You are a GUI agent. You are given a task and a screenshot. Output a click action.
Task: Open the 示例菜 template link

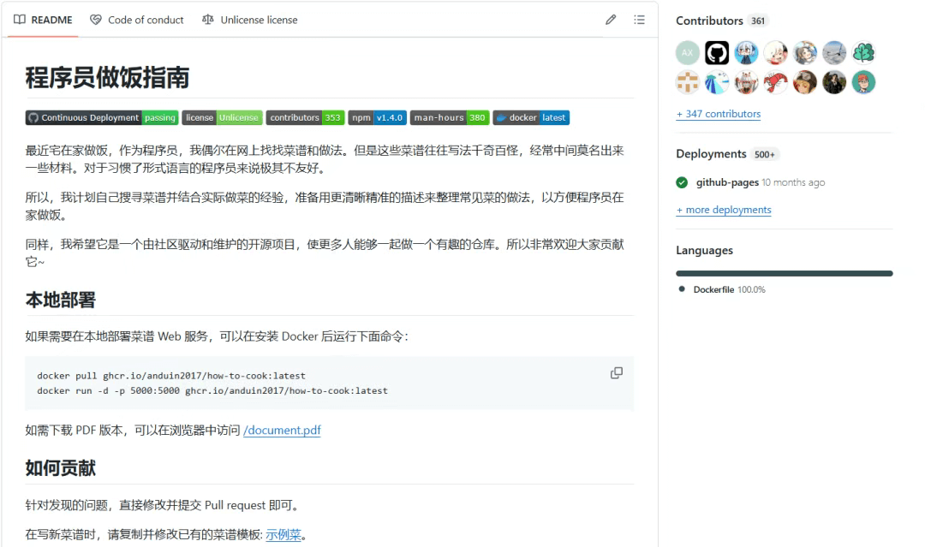pyautogui.click(x=283, y=535)
